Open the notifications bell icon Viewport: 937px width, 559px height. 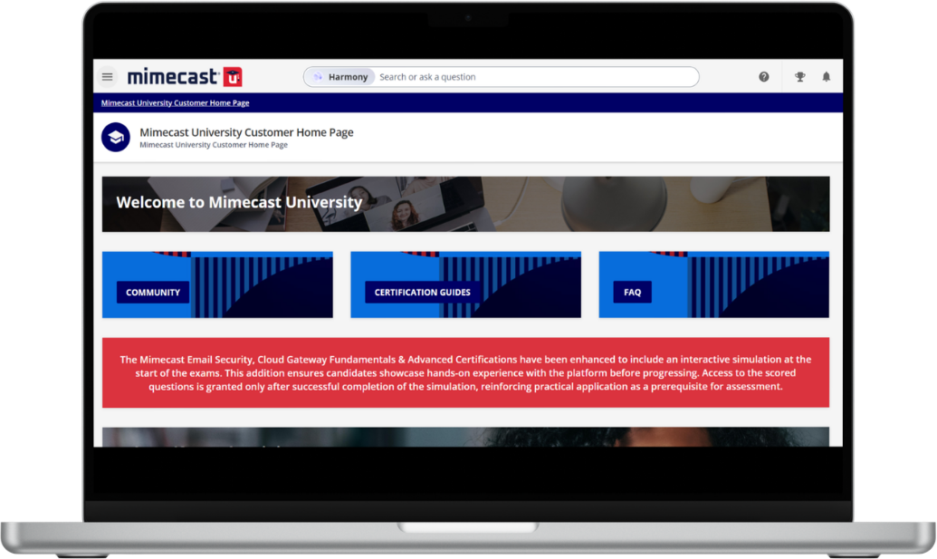click(x=826, y=76)
